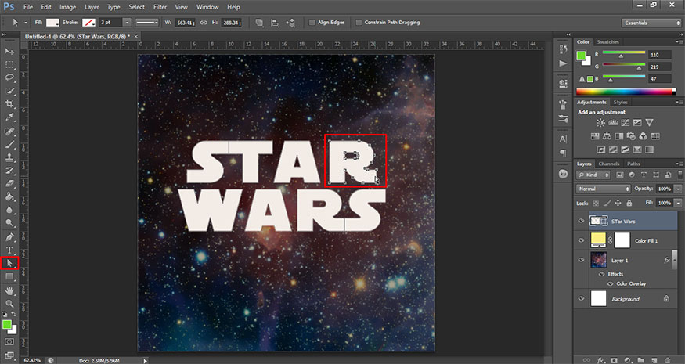Open the layer filter Kind dropdown

tap(593, 175)
